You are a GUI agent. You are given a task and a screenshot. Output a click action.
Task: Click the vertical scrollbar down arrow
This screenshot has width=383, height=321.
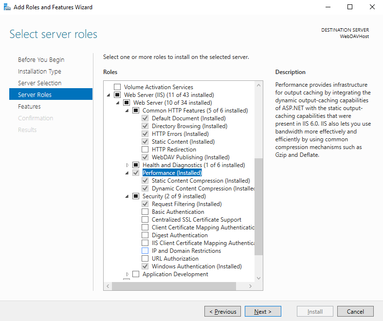[x=259, y=278]
